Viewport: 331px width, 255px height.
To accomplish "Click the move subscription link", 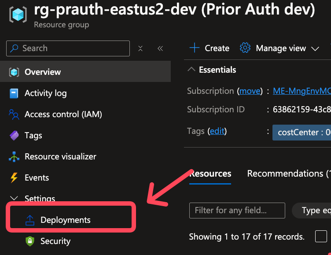I will point(250,91).
